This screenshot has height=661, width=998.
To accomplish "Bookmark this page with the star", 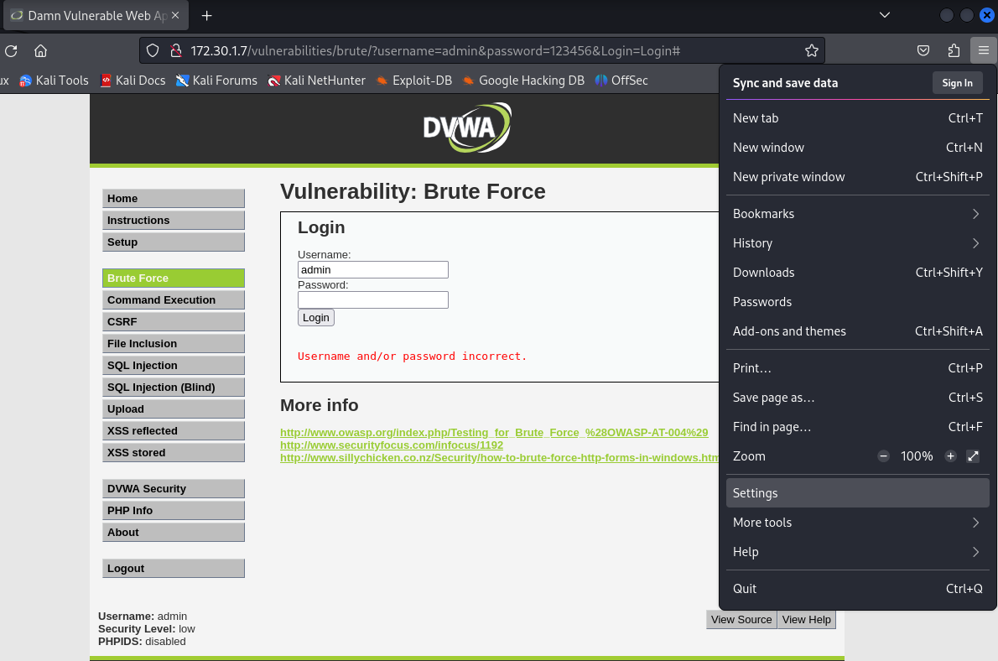I will coord(812,51).
